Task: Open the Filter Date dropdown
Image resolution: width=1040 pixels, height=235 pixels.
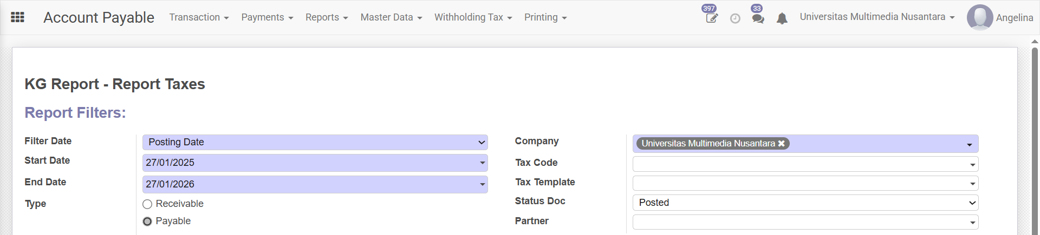Action: click(x=315, y=142)
